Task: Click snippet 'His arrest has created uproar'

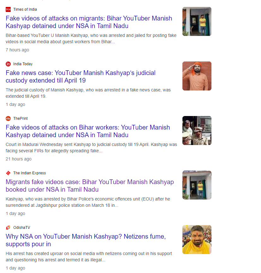Action: [x=89, y=257]
